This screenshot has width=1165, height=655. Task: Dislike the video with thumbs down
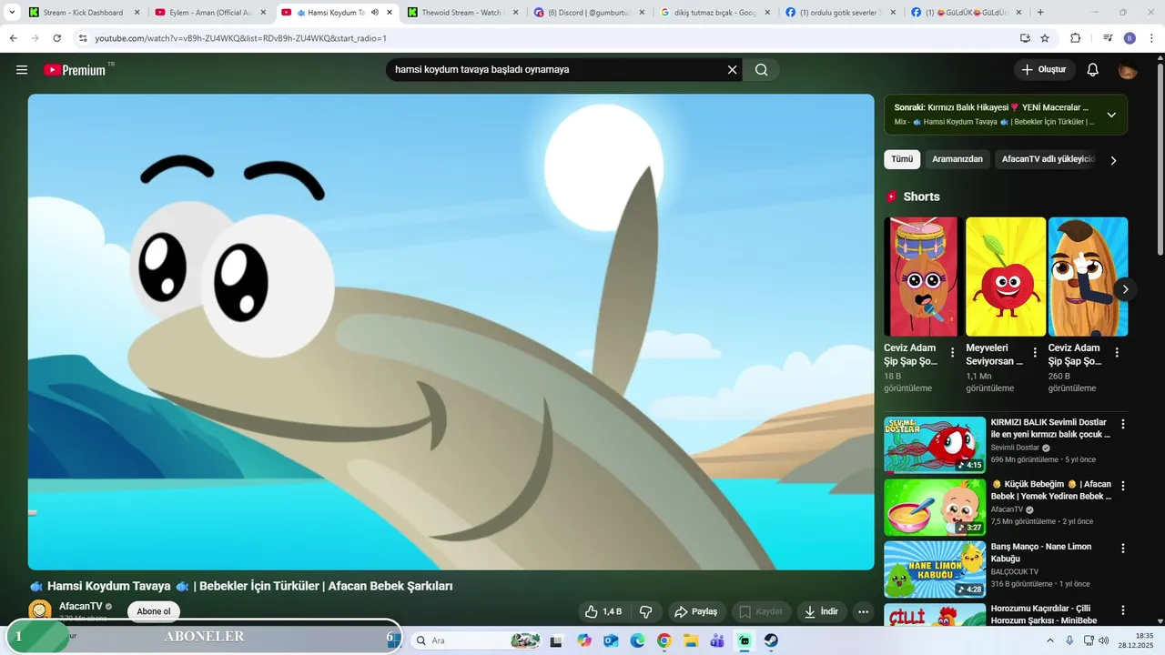(646, 611)
